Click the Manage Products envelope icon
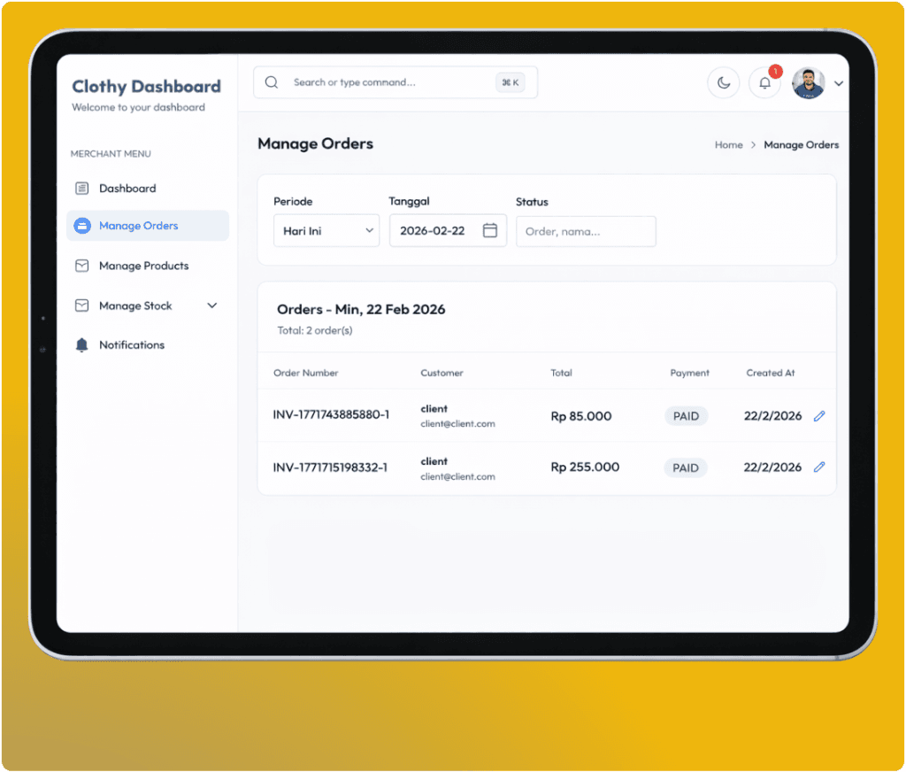This screenshot has height=772, width=906. tap(82, 266)
